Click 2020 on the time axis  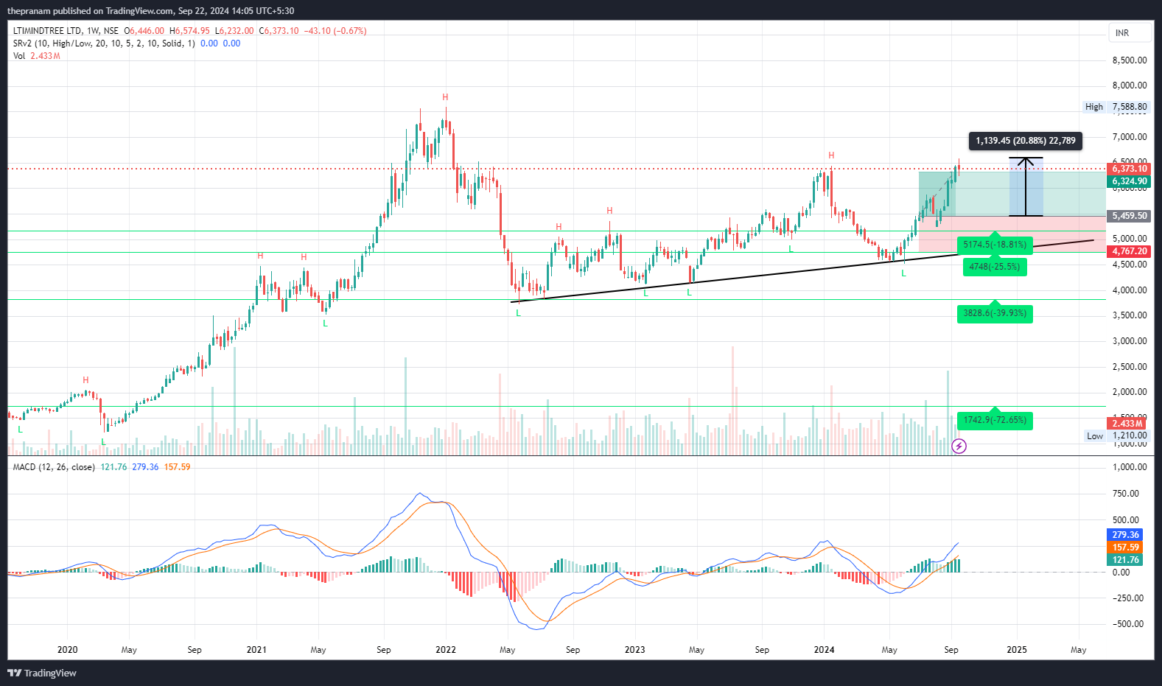tap(67, 650)
